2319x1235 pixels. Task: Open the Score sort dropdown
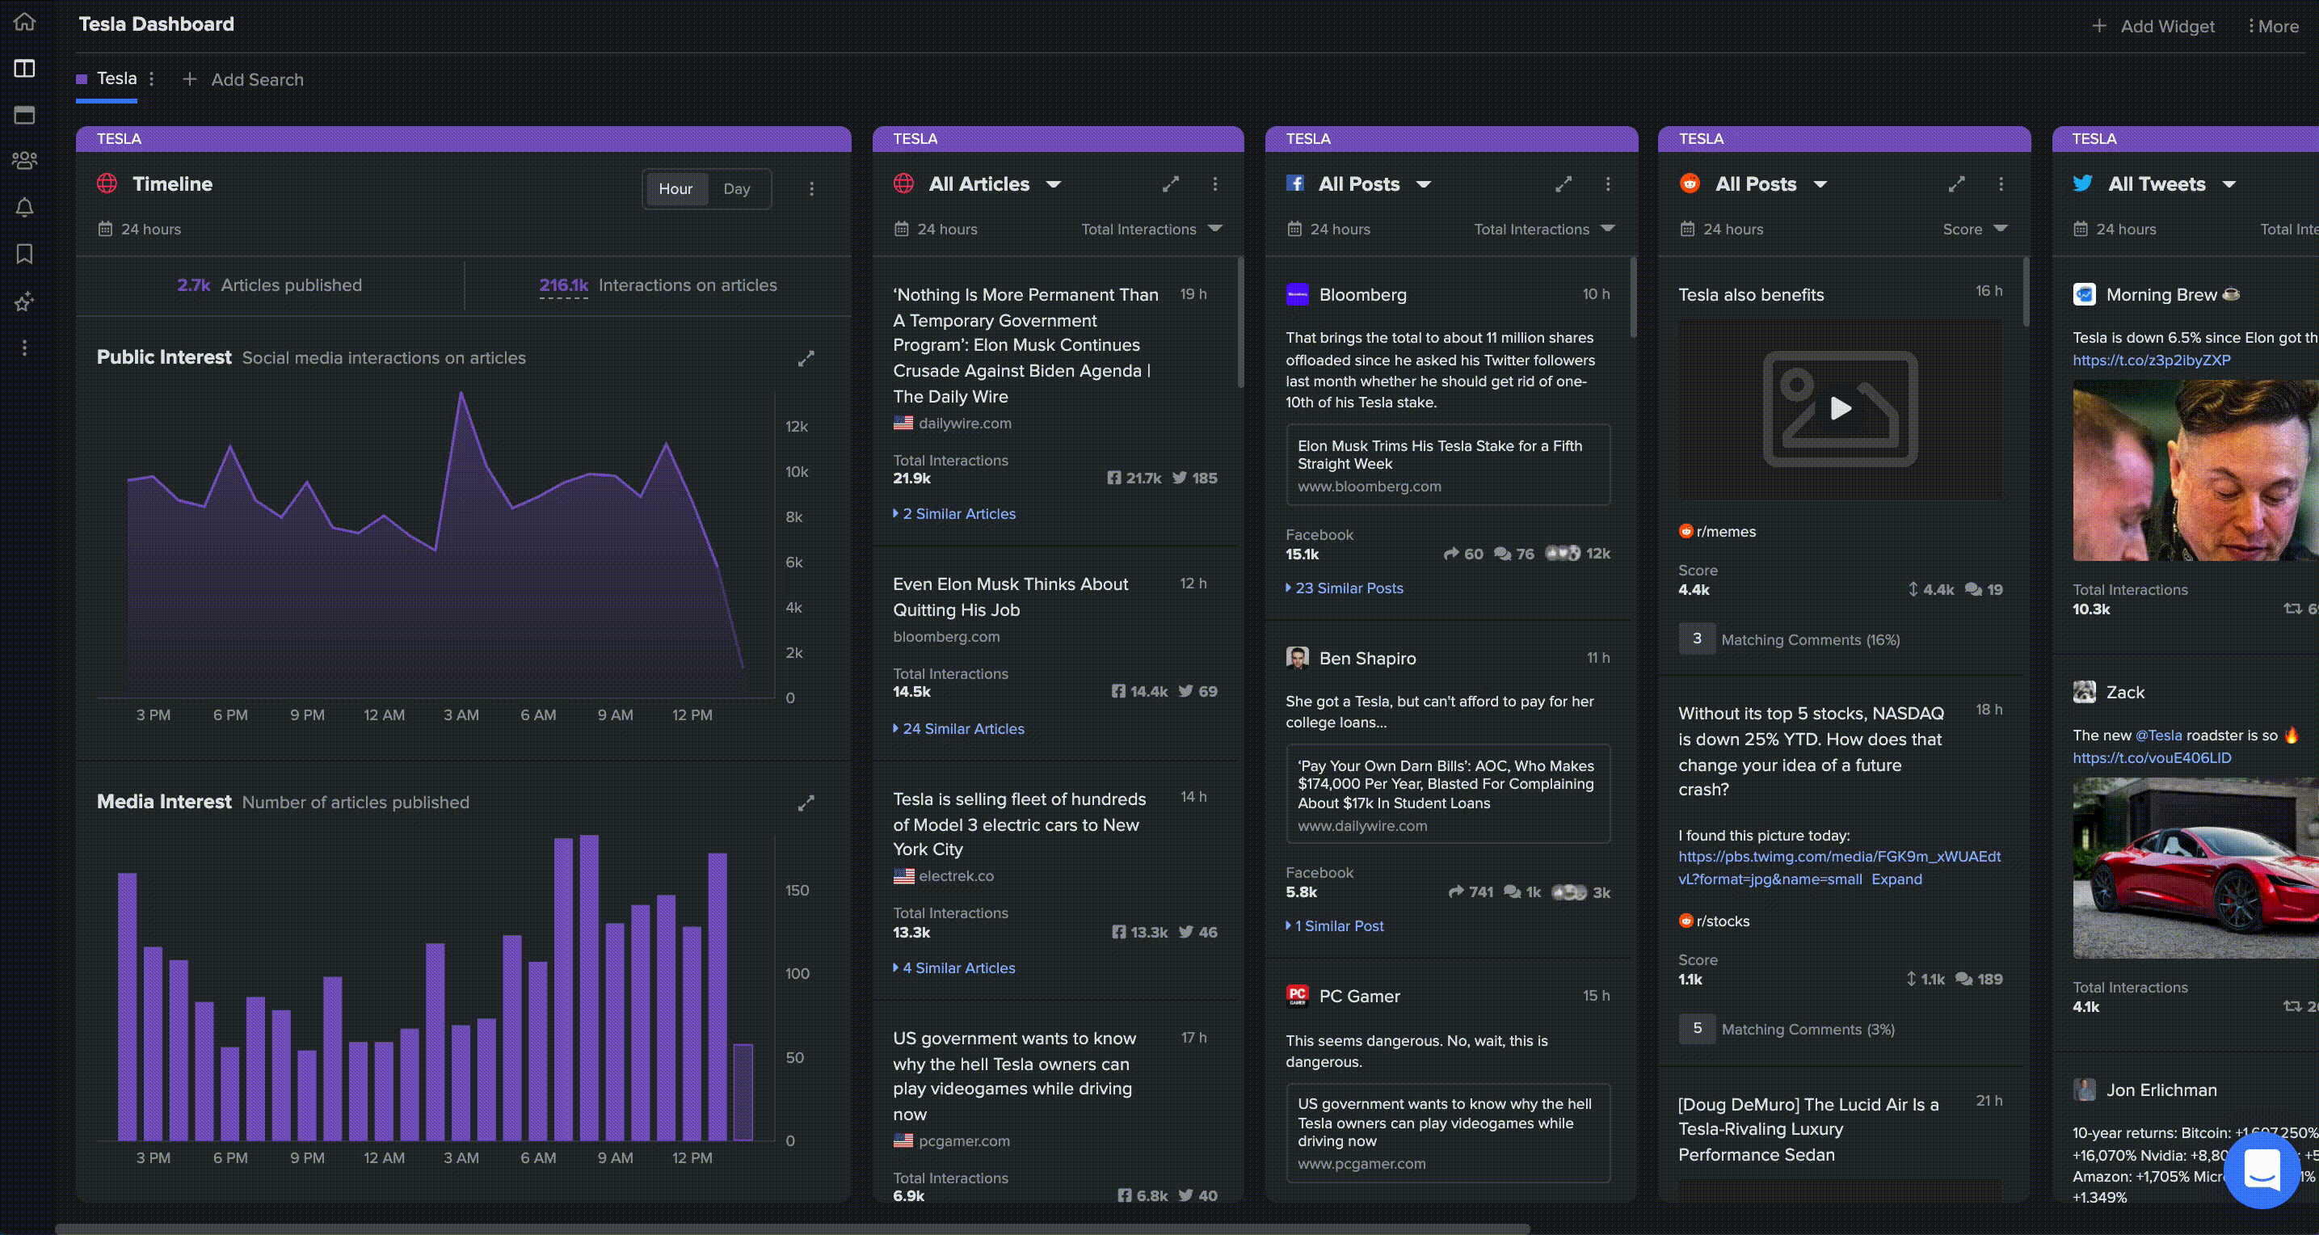tap(1975, 229)
